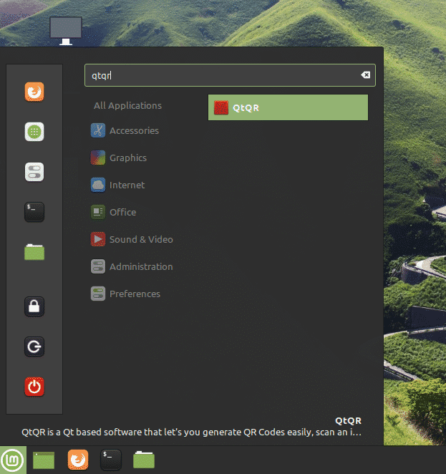The image size is (446, 474).
Task: Open System Settings from favorites sidebar
Action: coord(34,172)
